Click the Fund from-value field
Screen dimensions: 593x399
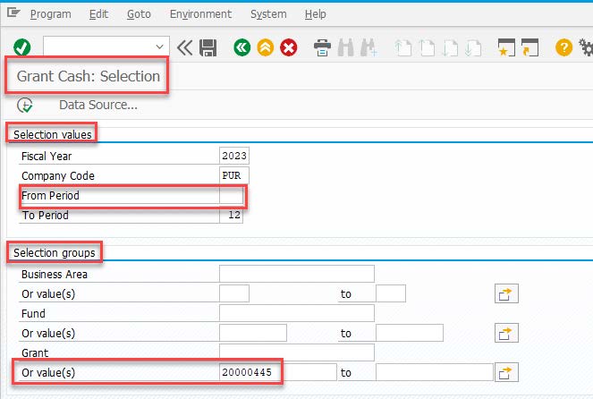click(253, 333)
